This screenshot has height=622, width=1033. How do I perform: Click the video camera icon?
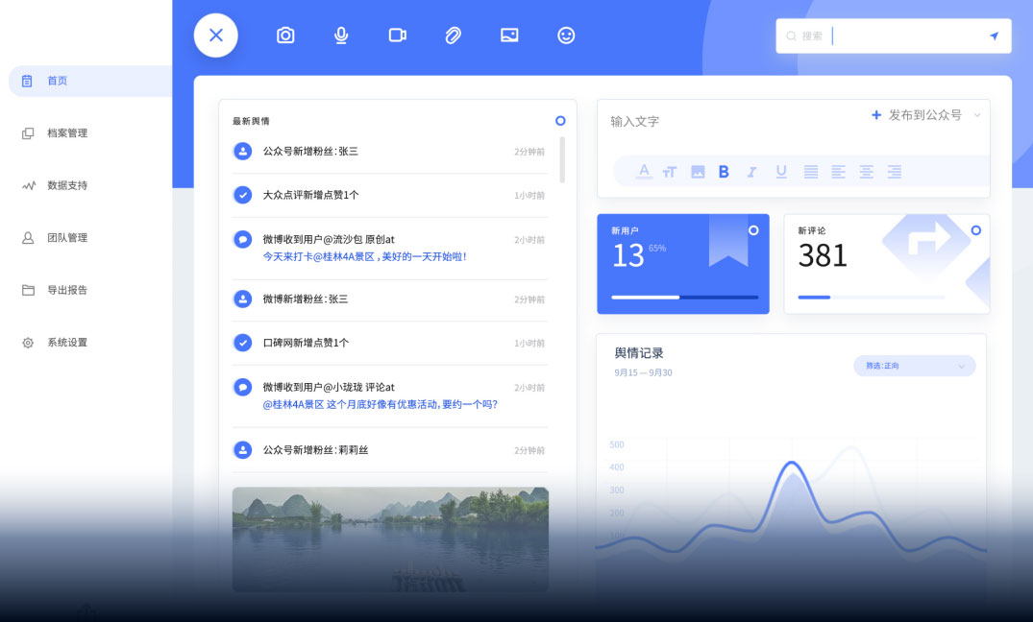pyautogui.click(x=397, y=36)
